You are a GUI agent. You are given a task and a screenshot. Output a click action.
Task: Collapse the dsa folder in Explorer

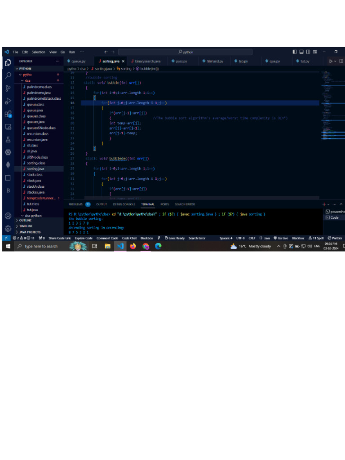pos(27,80)
